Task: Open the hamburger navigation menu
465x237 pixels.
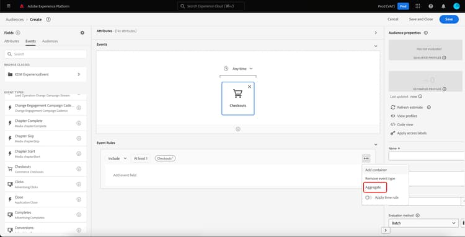Action: pyautogui.click(x=8, y=6)
